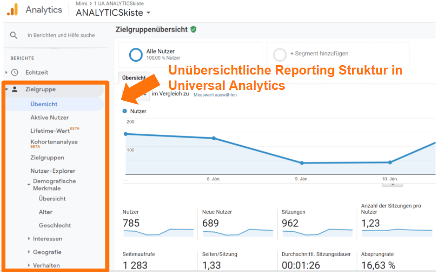Expand the Verhalten submenu arrow
The height and width of the screenshot is (272, 436).
pyautogui.click(x=29, y=265)
